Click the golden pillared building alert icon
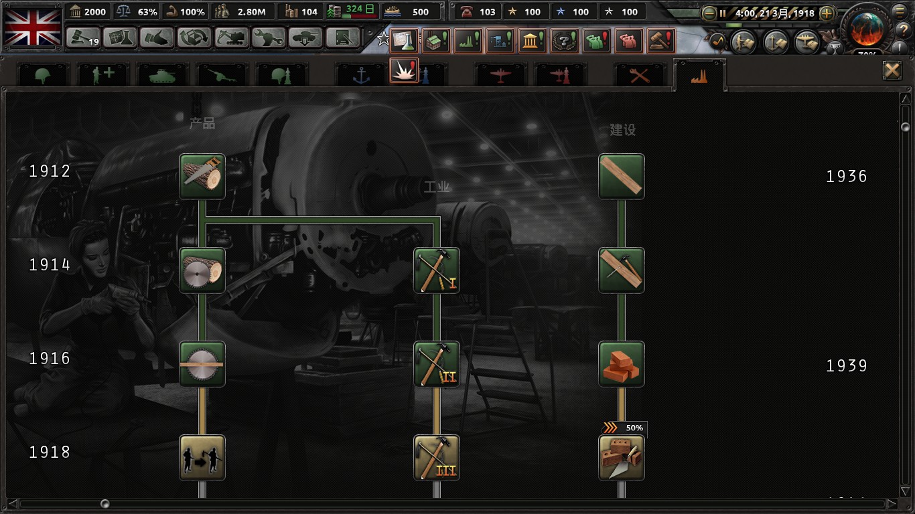Screen dimensions: 915x514 click(x=533, y=41)
